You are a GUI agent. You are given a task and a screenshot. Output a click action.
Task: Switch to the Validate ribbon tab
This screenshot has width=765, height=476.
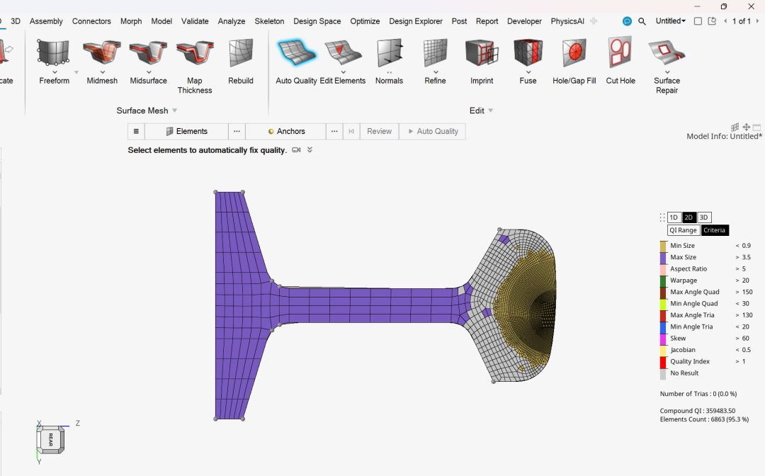click(195, 21)
